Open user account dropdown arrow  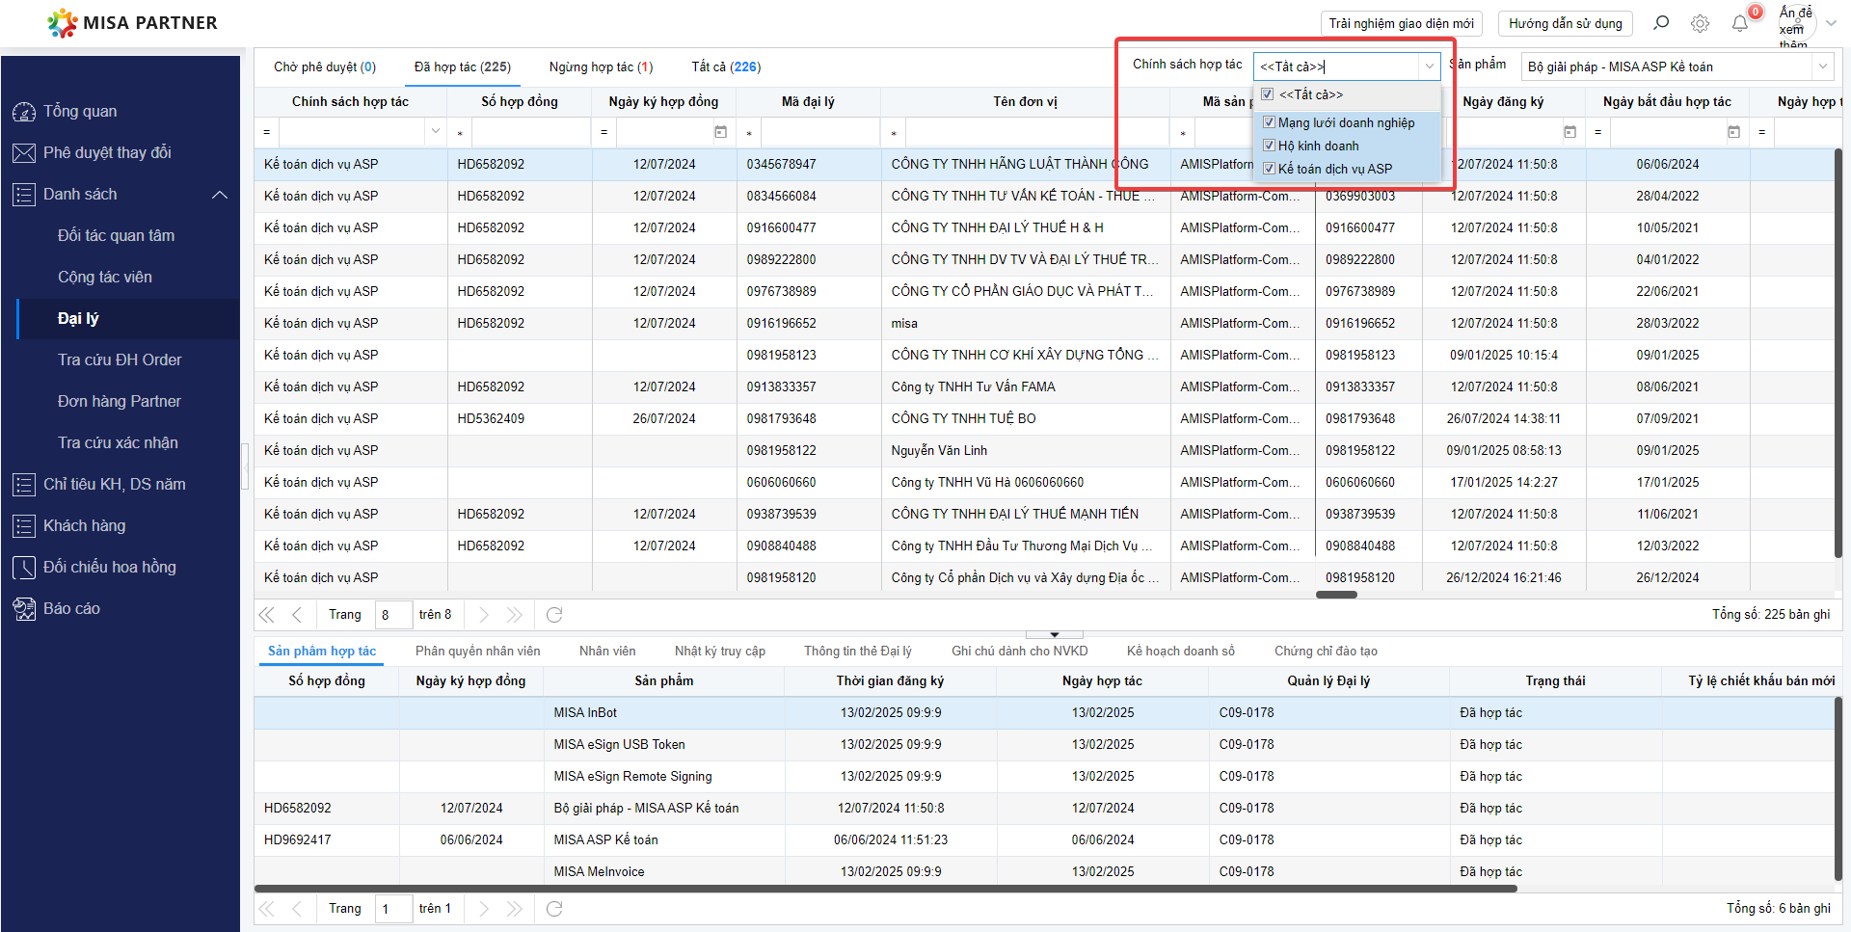[x=1831, y=23]
